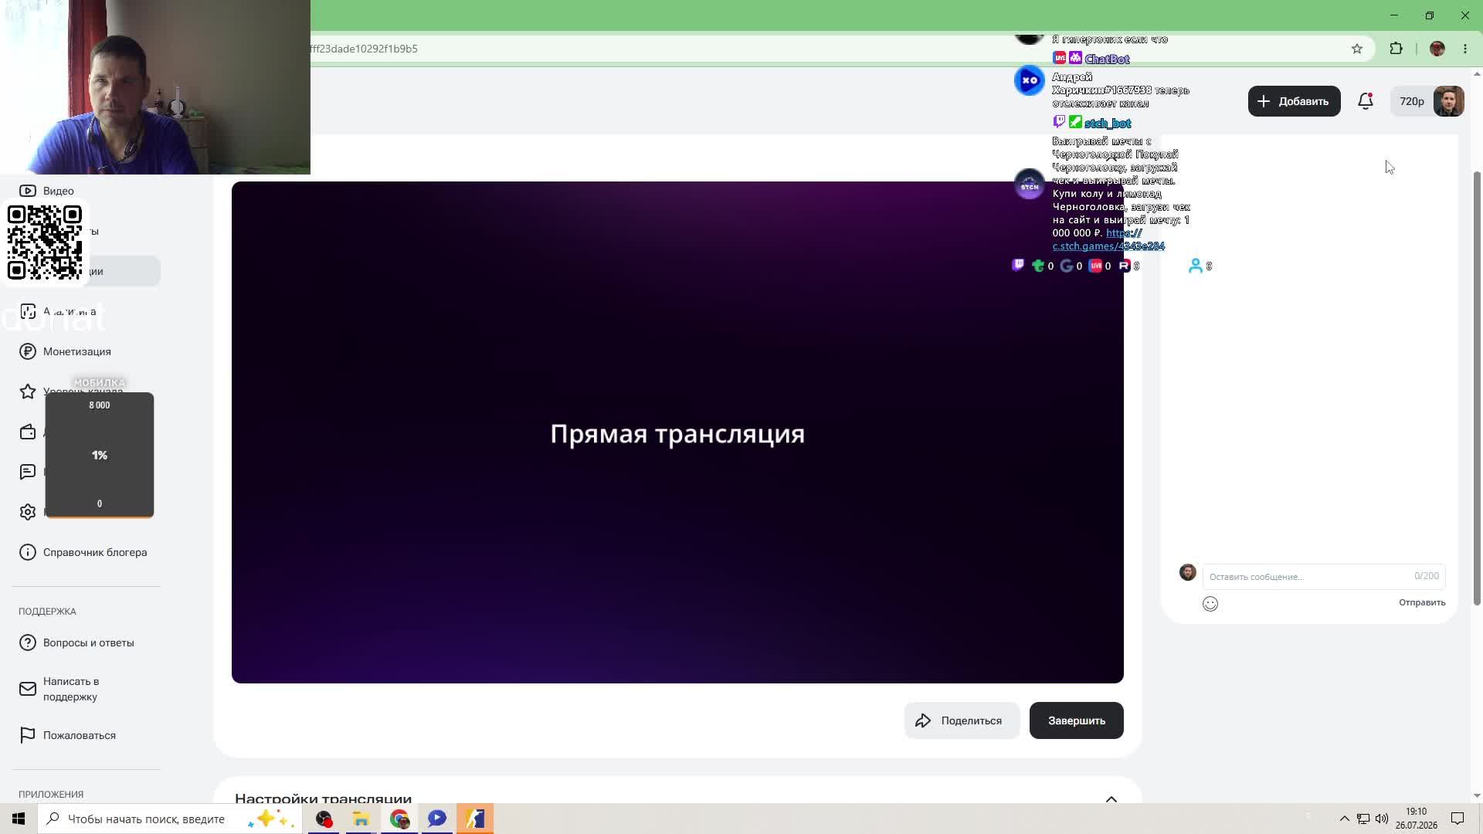Click the comments icon in sidebar

click(x=28, y=472)
